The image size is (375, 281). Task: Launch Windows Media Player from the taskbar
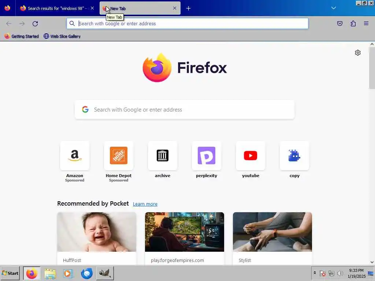pos(68,273)
